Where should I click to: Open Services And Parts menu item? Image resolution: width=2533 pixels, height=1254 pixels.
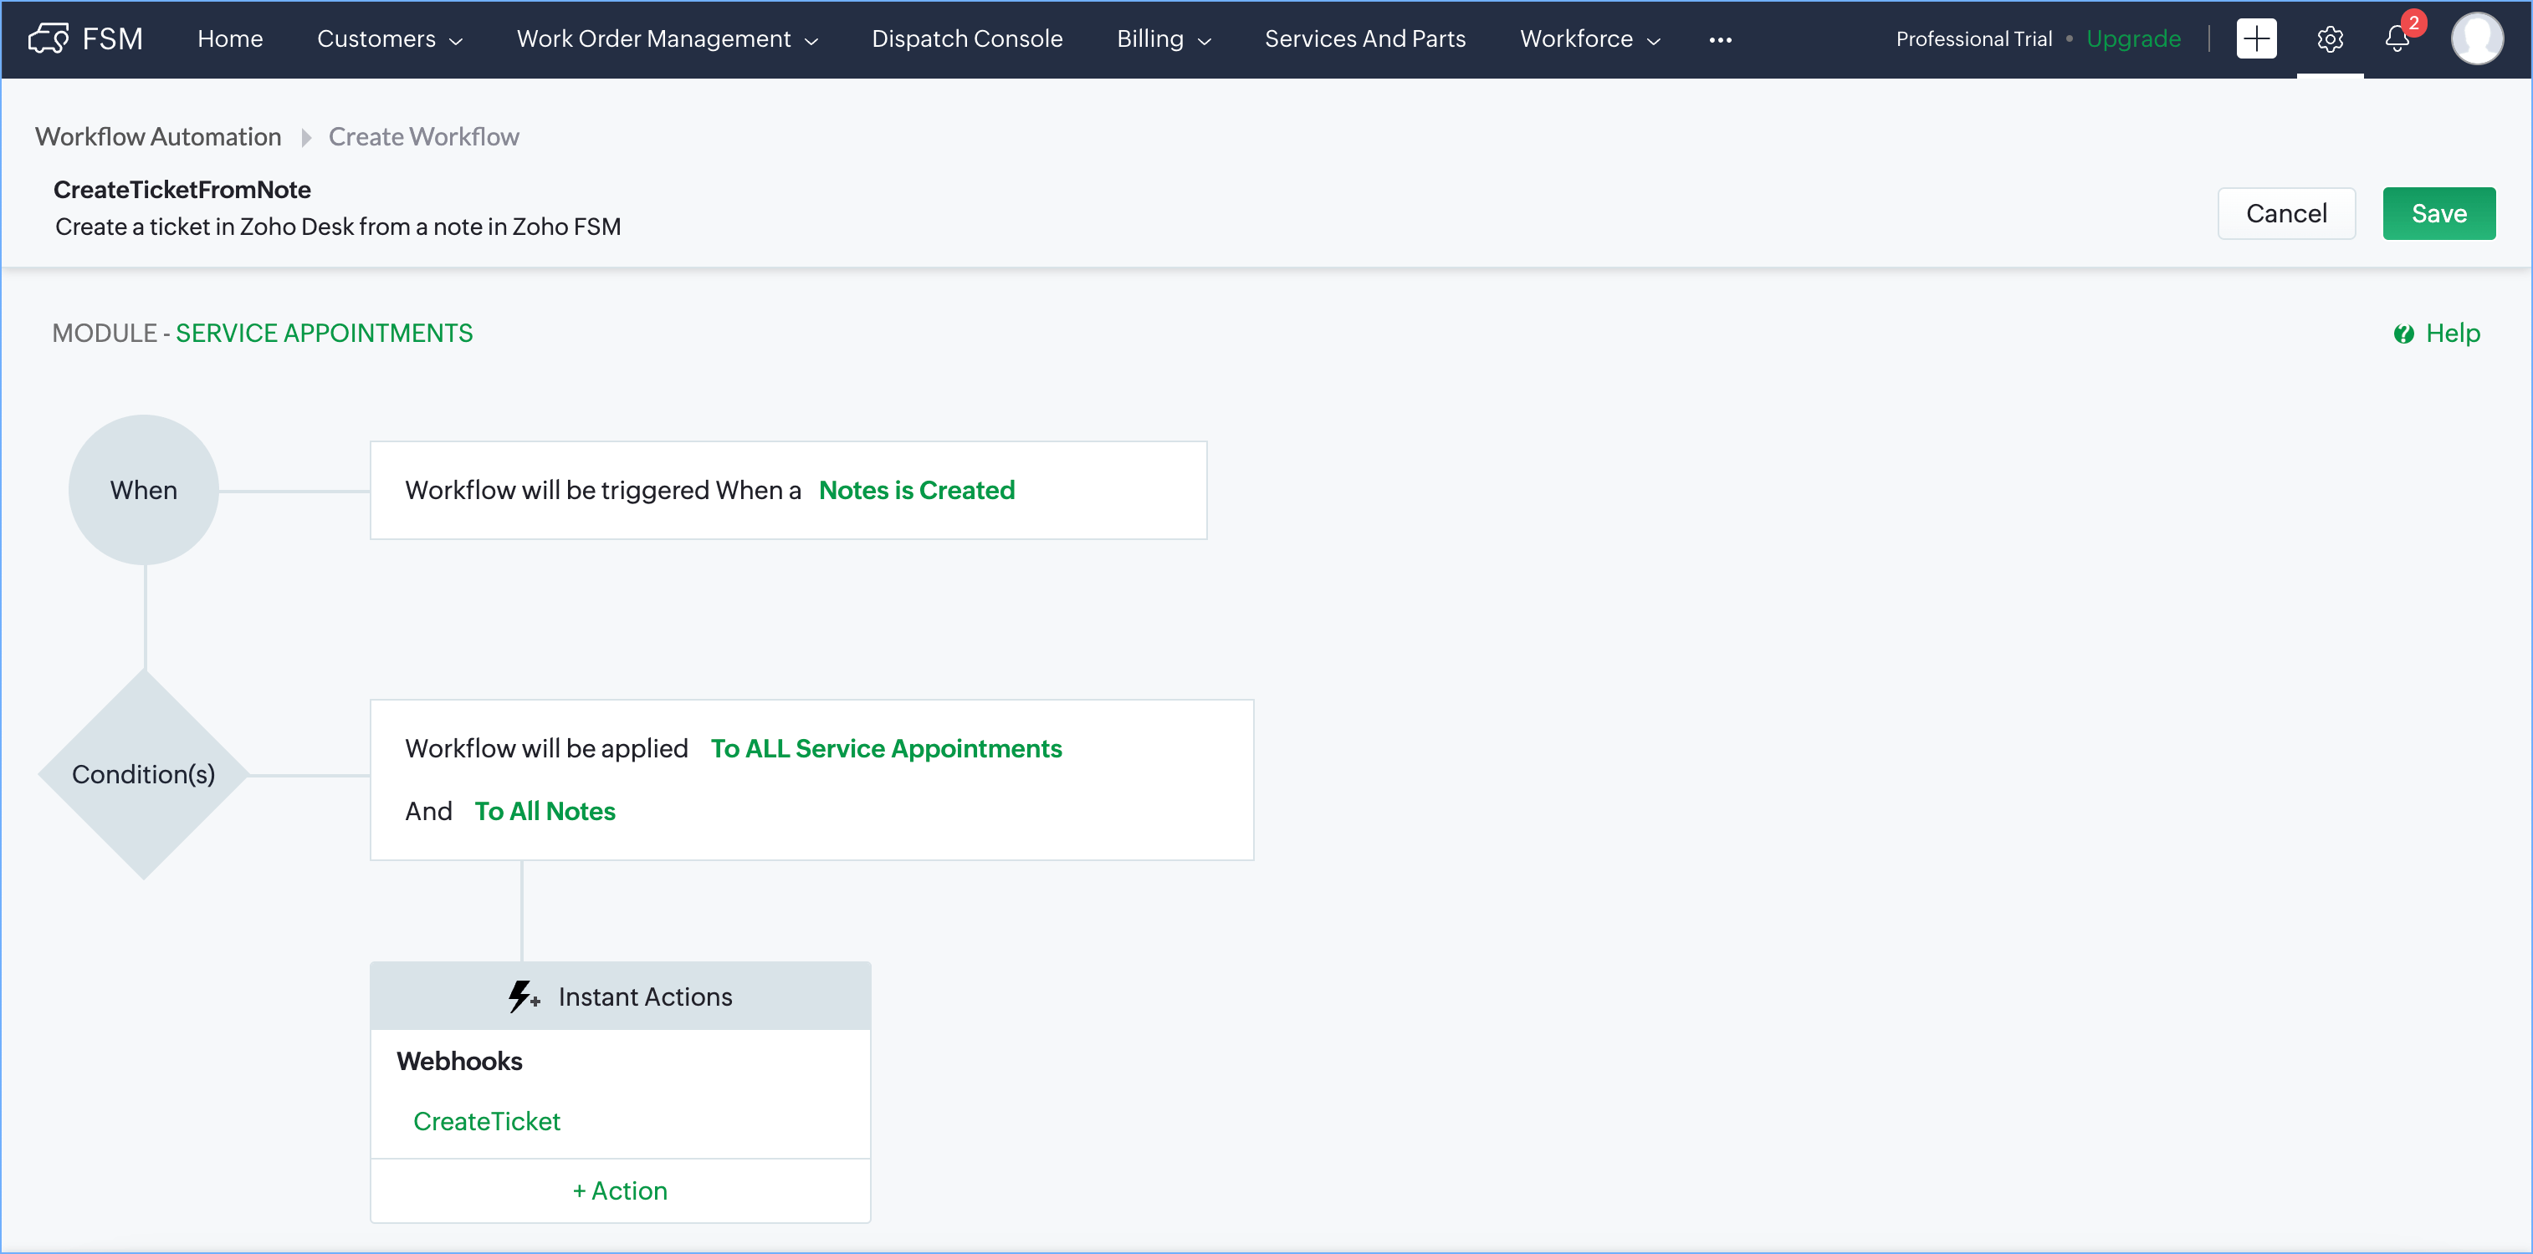(x=1365, y=38)
